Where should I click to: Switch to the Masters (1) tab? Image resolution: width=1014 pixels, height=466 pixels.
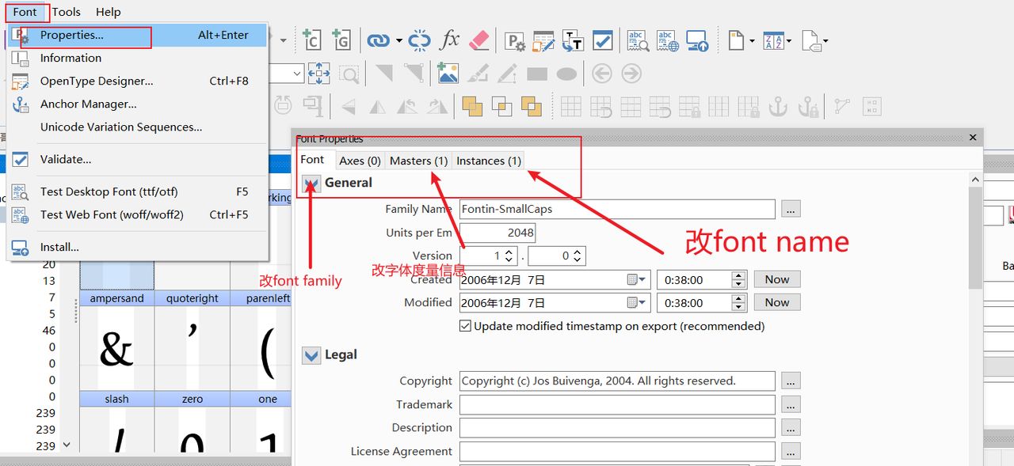(418, 161)
